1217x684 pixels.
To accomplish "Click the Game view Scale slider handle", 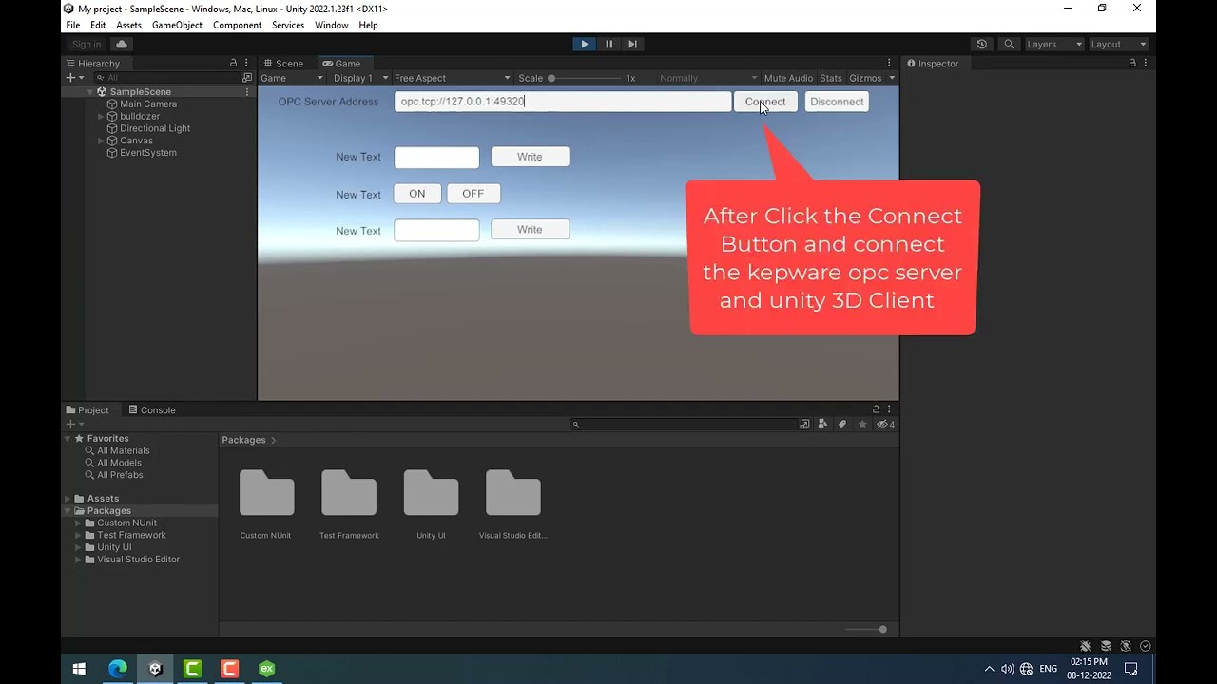I will pyautogui.click(x=551, y=78).
